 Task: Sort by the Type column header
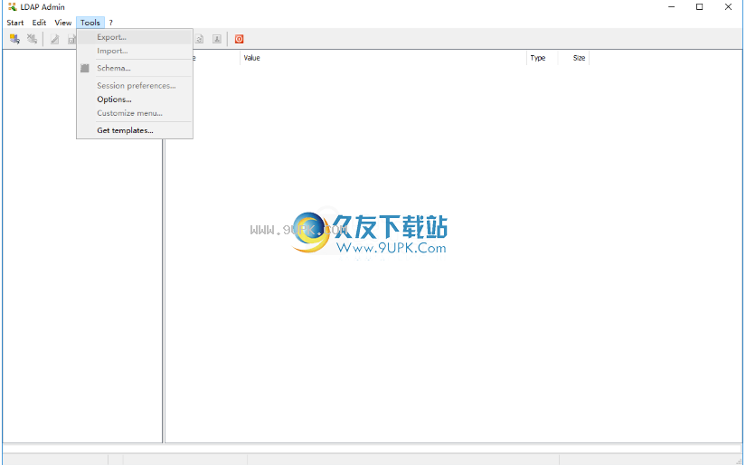click(x=542, y=58)
